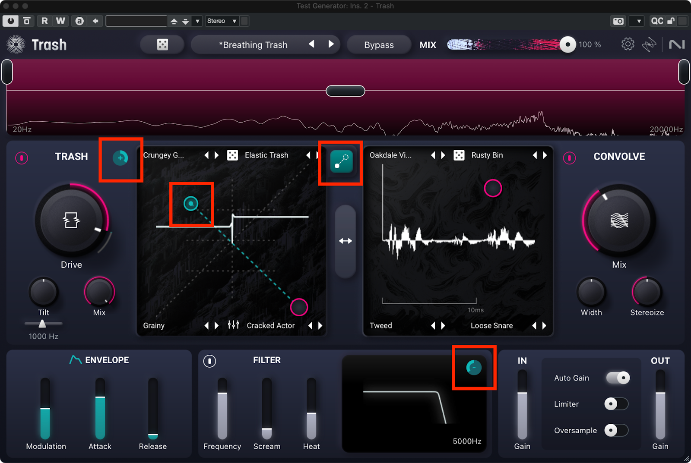
Task: Click the Convolve Mix knob
Action: (619, 220)
